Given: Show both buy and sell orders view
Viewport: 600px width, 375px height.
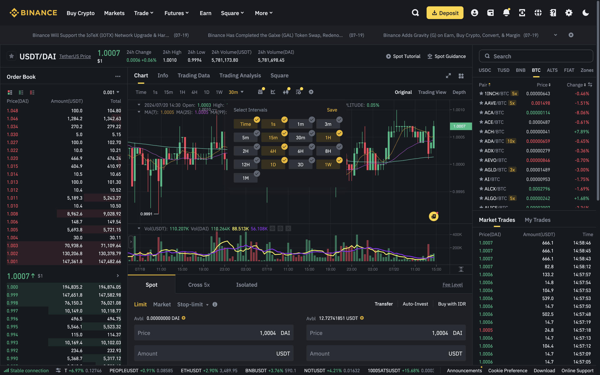Looking at the screenshot, I should (10, 92).
